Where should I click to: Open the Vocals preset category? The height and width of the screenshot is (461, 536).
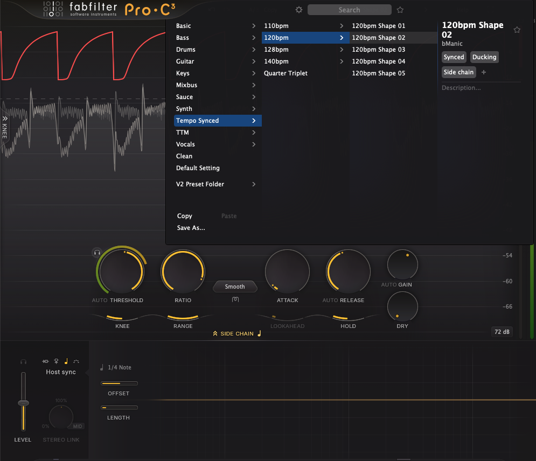[186, 144]
